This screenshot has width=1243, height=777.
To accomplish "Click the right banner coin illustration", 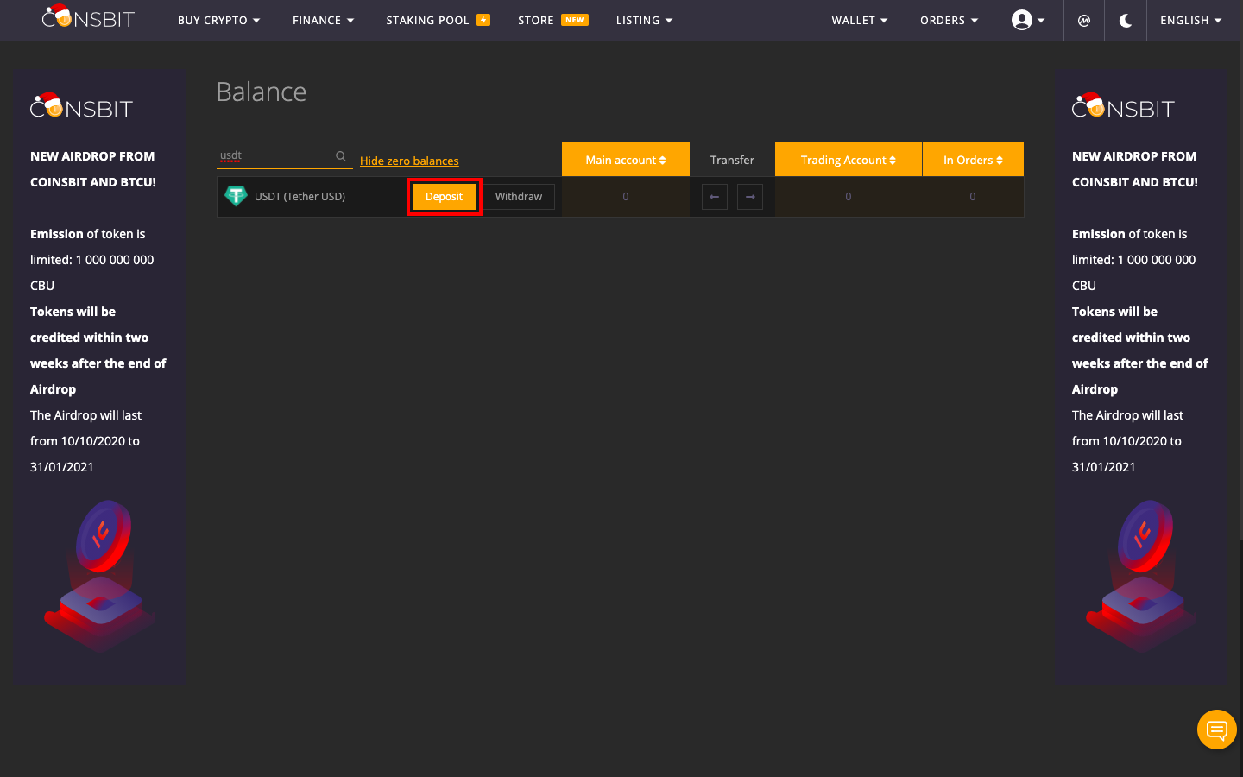I will (1142, 575).
